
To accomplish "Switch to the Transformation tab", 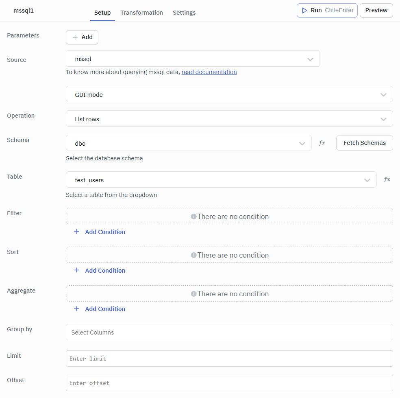I will pyautogui.click(x=141, y=13).
